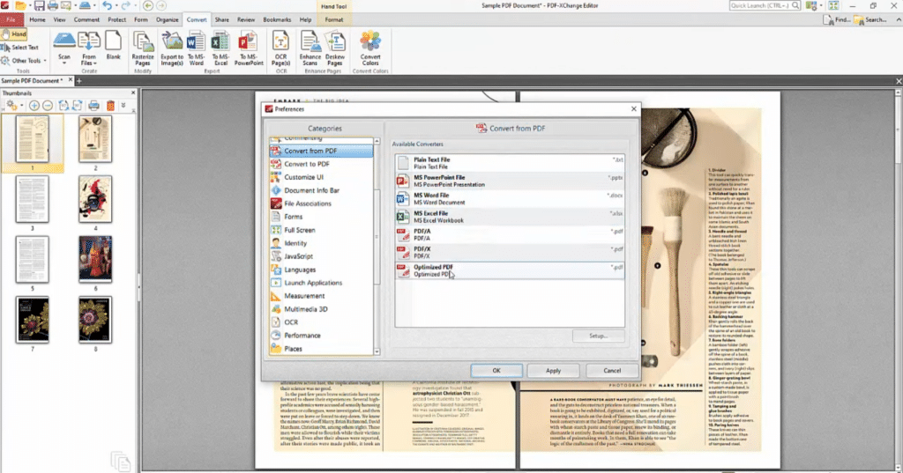Click the Setup... button
903x473 pixels.
click(x=599, y=336)
